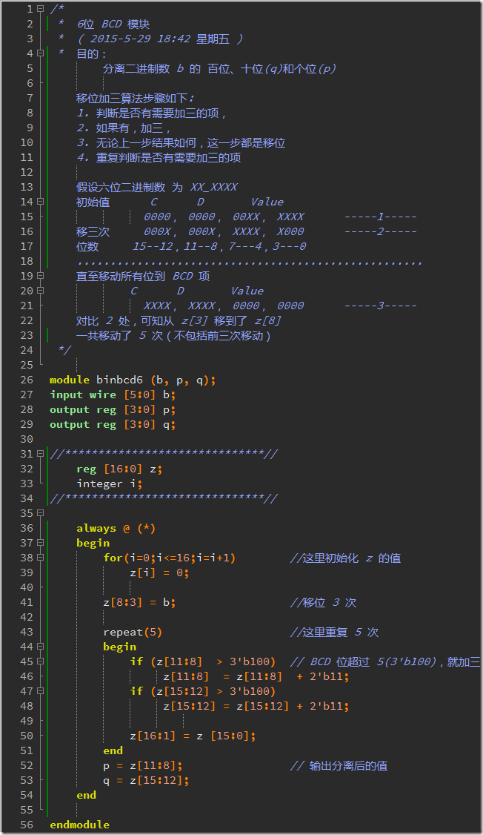
Task: Click line number 56 in the gutter
Action: [27, 825]
